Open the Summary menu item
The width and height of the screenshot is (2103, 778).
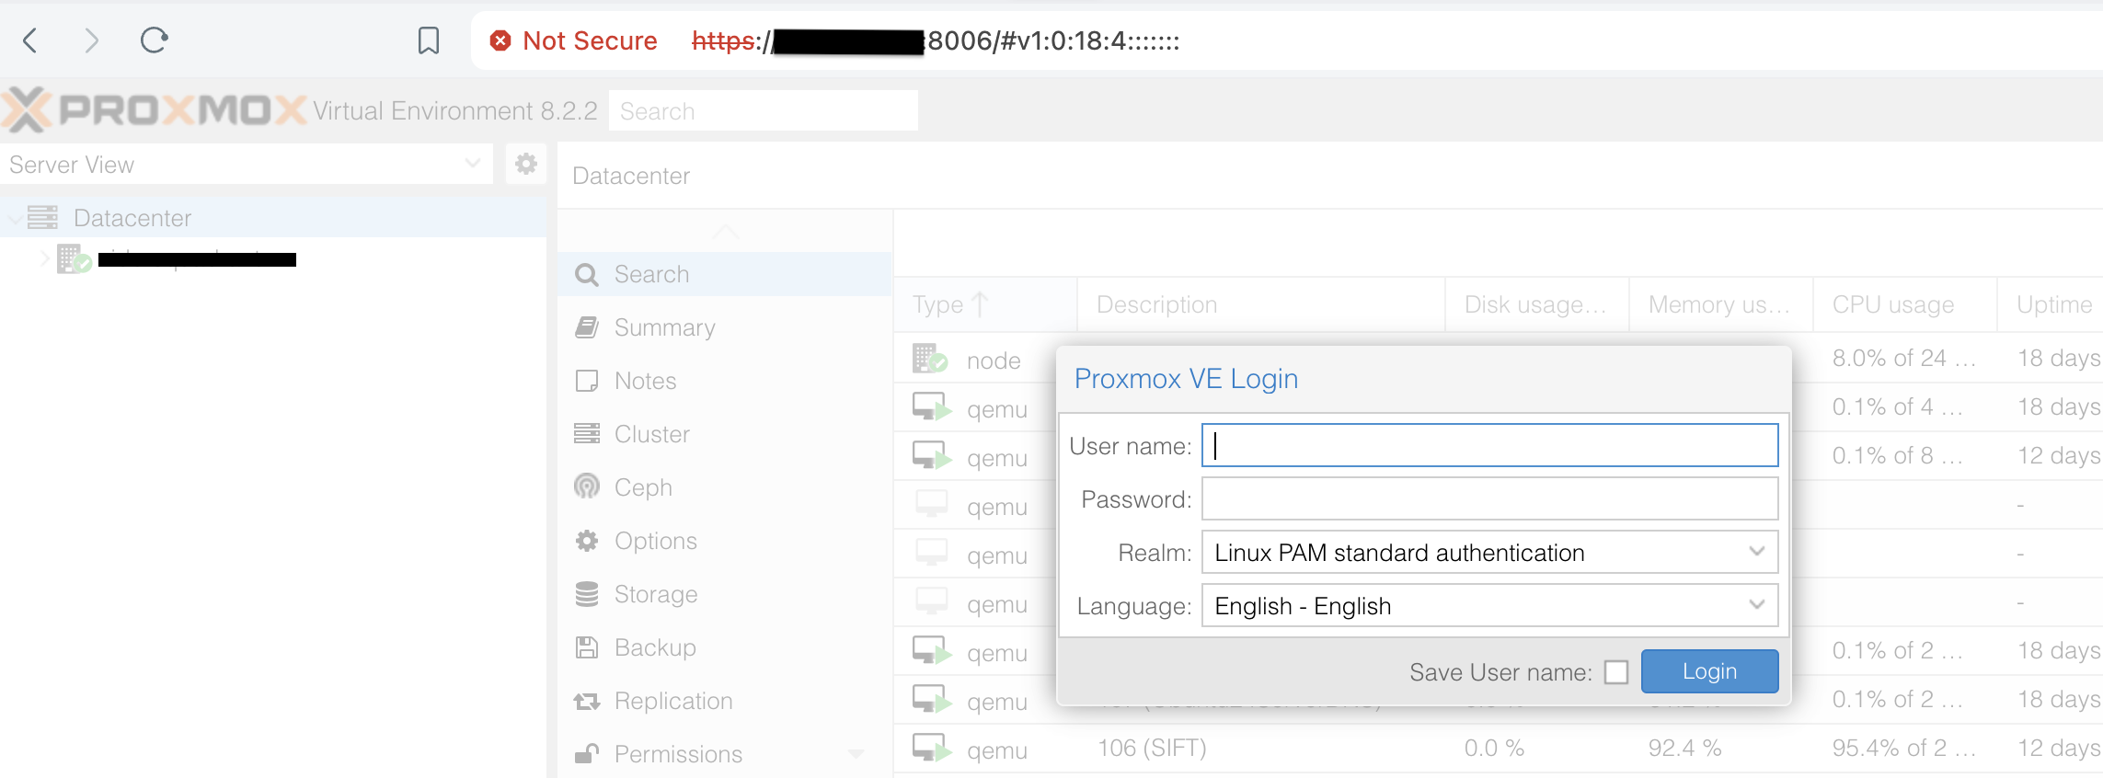click(725, 327)
